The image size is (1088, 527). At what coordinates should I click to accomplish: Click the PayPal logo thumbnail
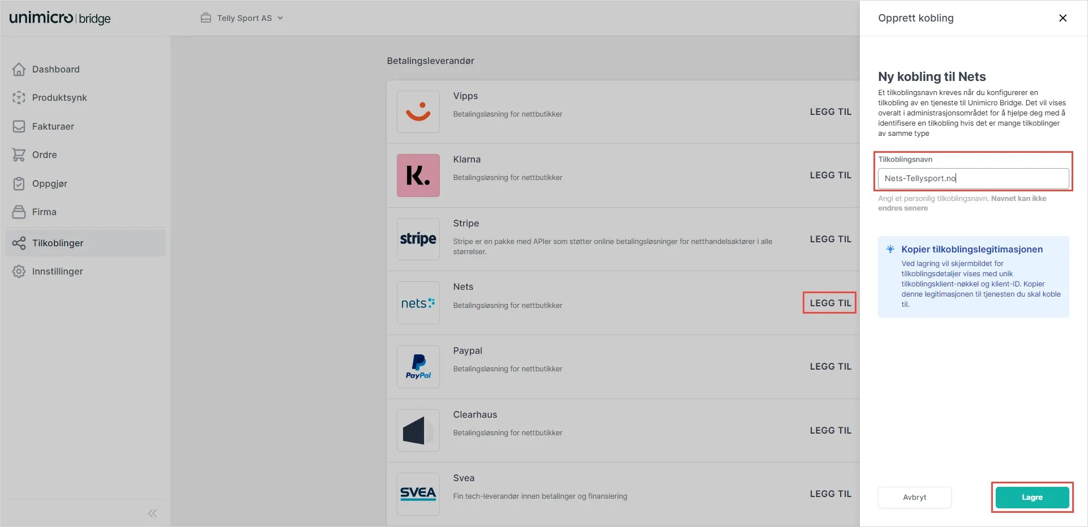(418, 367)
